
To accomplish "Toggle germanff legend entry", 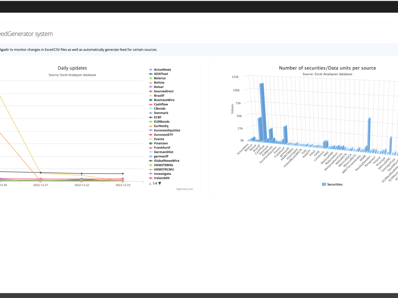I will (x=159, y=156).
